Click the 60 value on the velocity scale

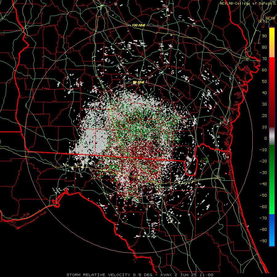[264, 70]
